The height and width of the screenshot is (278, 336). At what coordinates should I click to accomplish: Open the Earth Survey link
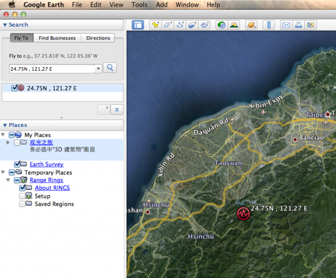[x=47, y=164]
